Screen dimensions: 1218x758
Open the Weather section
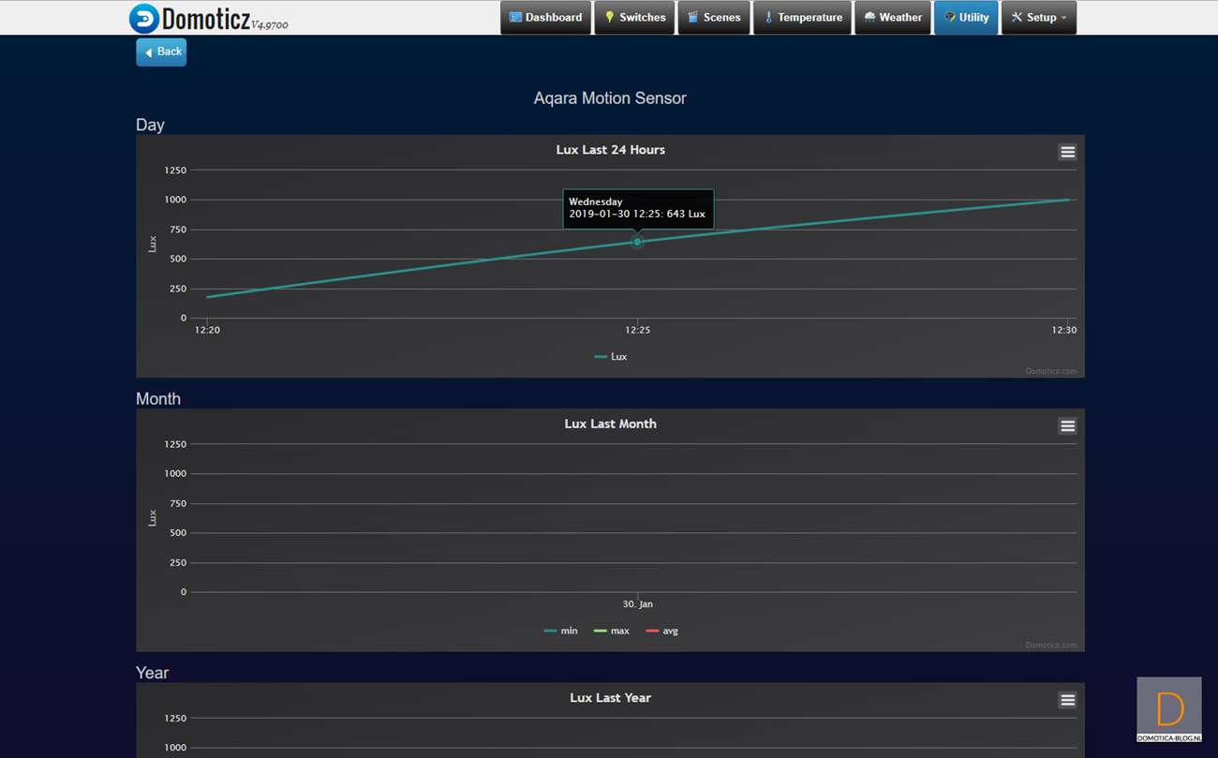click(892, 18)
